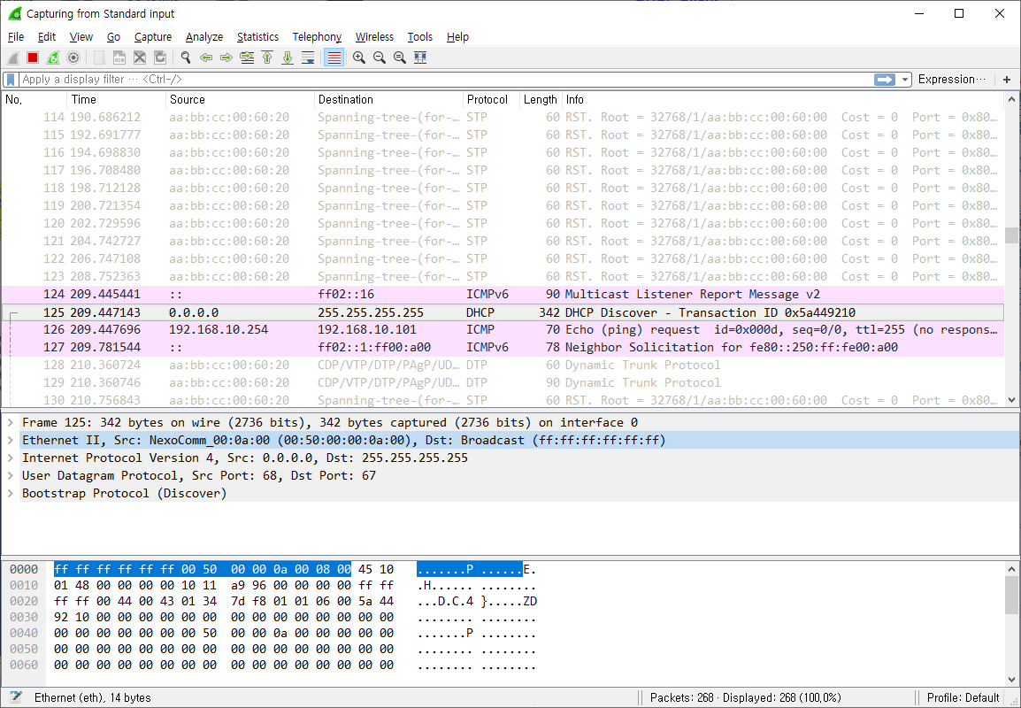Click the close capture file icon
The width and height of the screenshot is (1021, 708).
pos(139,58)
